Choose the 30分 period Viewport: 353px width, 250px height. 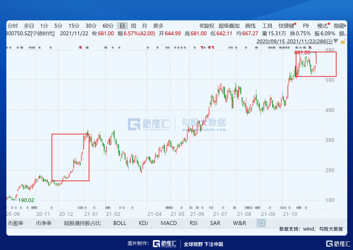pos(91,26)
